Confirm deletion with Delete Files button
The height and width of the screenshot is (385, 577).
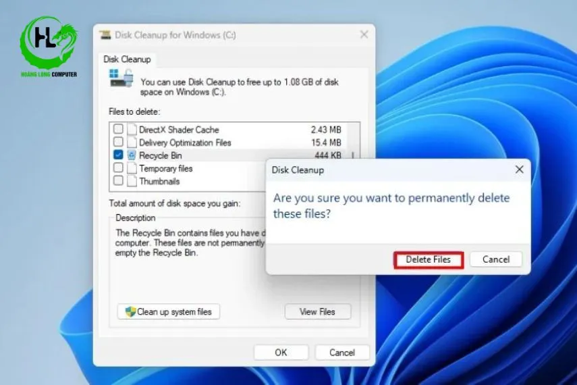tap(428, 259)
